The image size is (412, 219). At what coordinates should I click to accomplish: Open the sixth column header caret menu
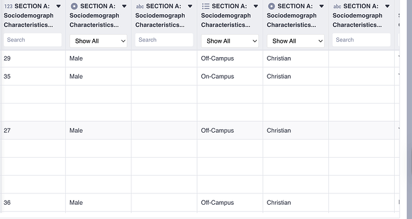(x=388, y=7)
